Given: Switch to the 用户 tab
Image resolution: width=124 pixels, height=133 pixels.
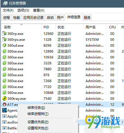Looking at the screenshot, I should tap(60, 17).
